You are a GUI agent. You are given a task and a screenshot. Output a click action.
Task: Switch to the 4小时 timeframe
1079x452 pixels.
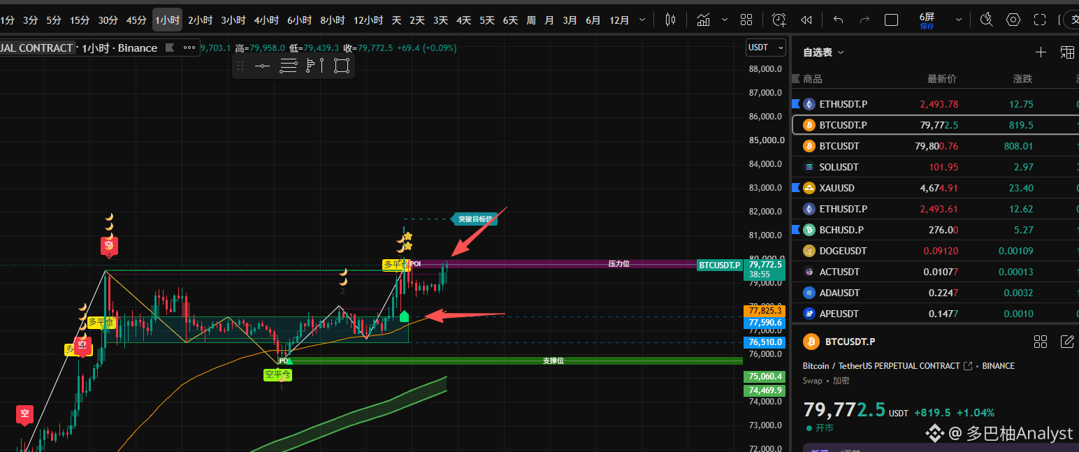(x=266, y=20)
